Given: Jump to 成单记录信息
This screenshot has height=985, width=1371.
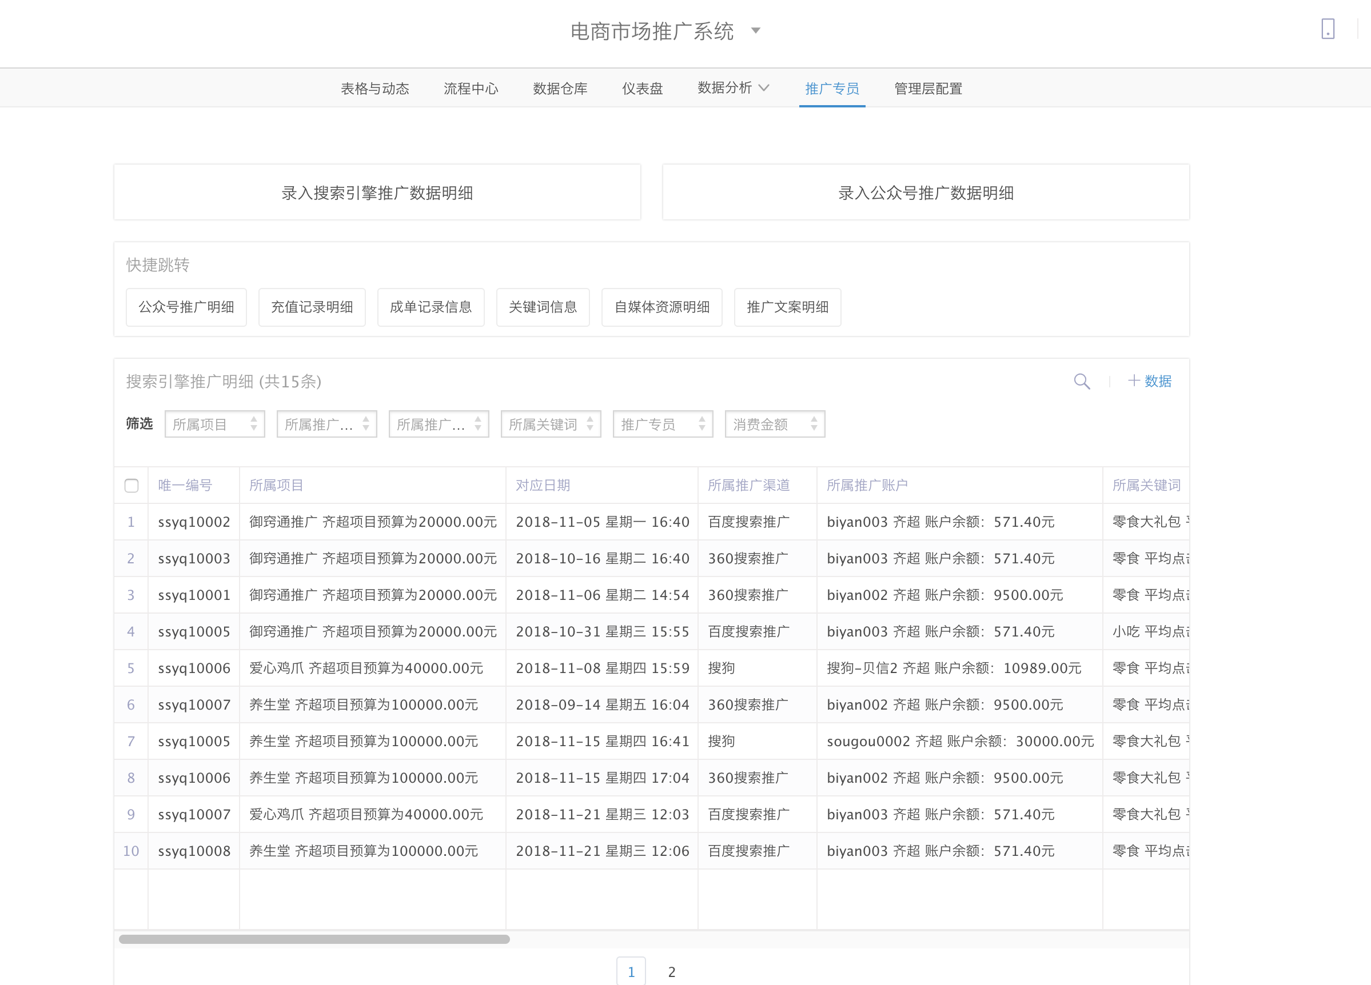Looking at the screenshot, I should (x=431, y=307).
